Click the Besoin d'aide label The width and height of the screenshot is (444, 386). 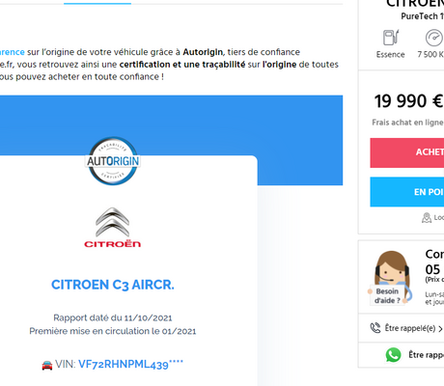(387, 296)
